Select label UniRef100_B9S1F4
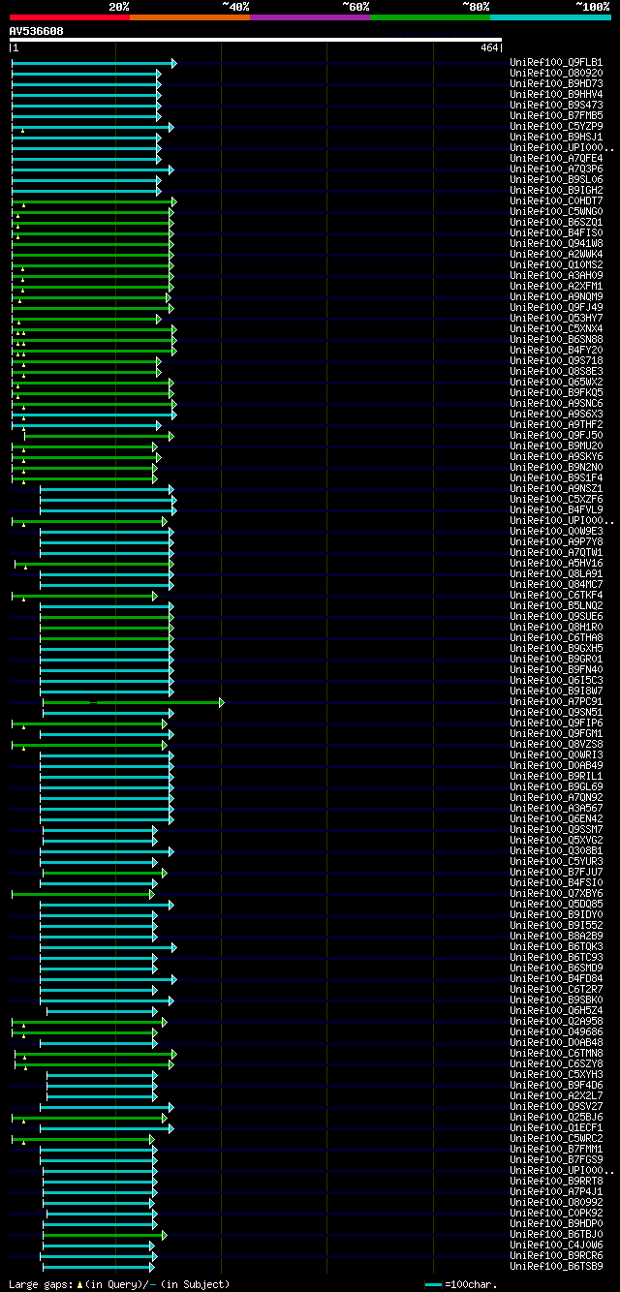Image resolution: width=620 pixels, height=1292 pixels. pyautogui.click(x=557, y=477)
